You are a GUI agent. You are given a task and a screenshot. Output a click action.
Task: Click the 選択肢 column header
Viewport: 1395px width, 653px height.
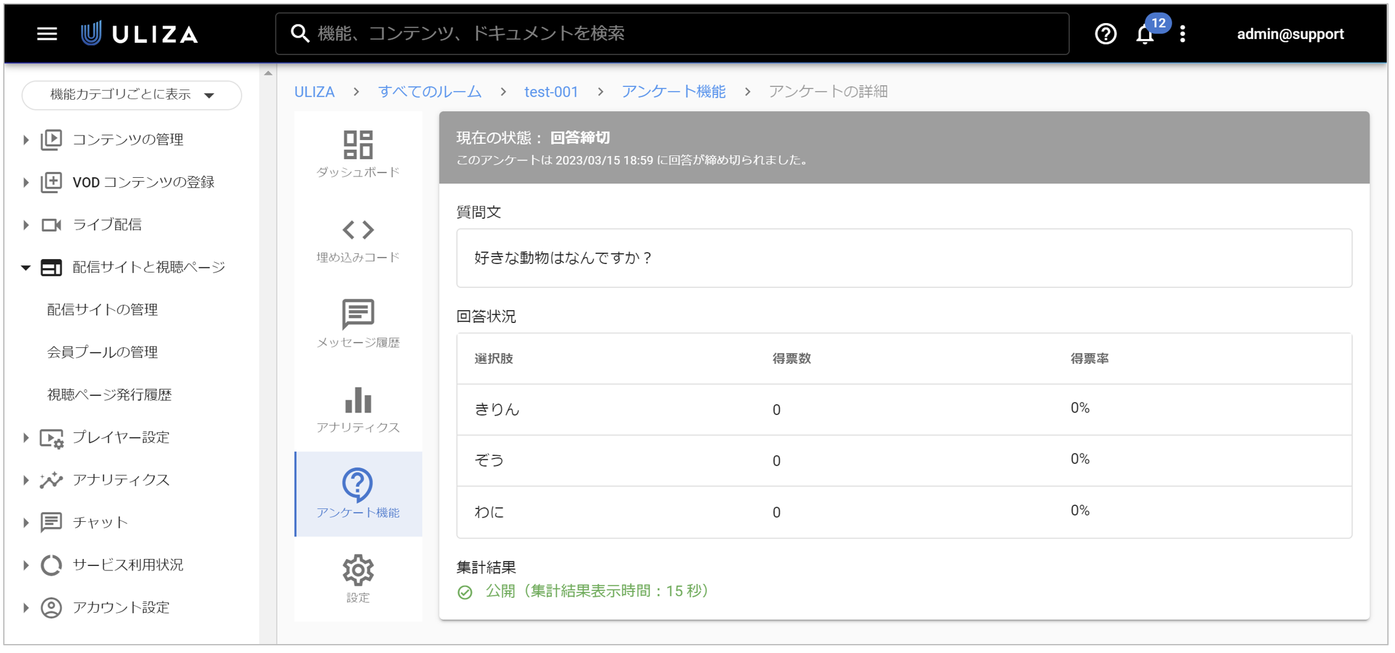(494, 359)
